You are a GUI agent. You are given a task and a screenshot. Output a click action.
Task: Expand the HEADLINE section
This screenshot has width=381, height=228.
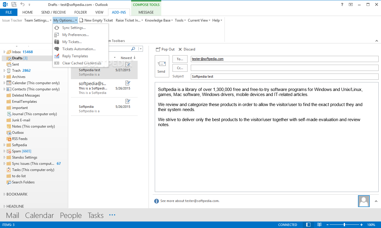tap(4, 206)
